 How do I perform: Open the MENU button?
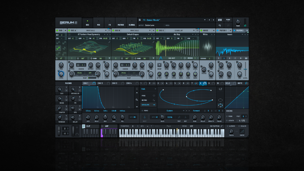pos(228,20)
